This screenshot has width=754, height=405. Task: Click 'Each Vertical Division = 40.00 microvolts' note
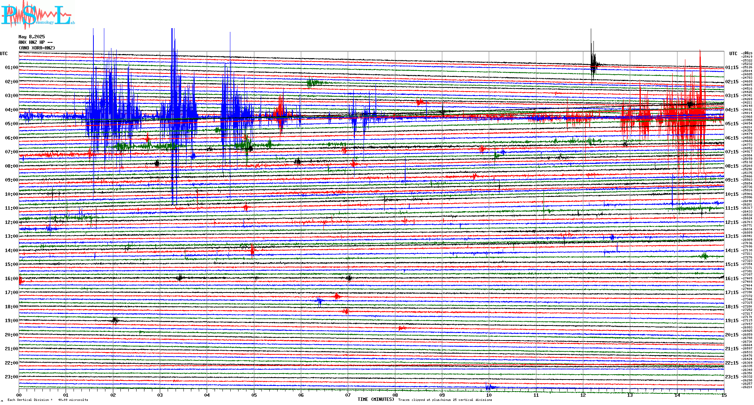click(48, 400)
